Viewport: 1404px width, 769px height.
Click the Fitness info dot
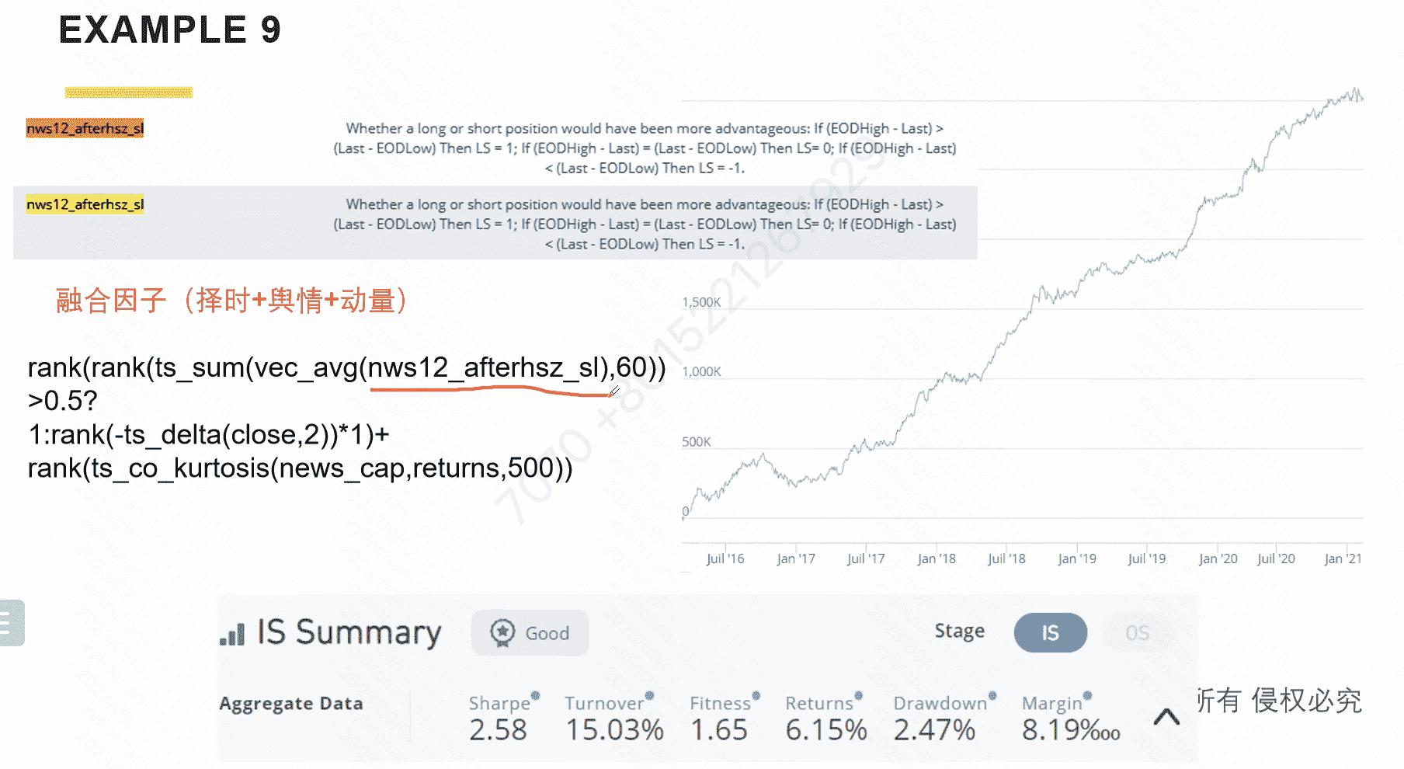point(756,696)
